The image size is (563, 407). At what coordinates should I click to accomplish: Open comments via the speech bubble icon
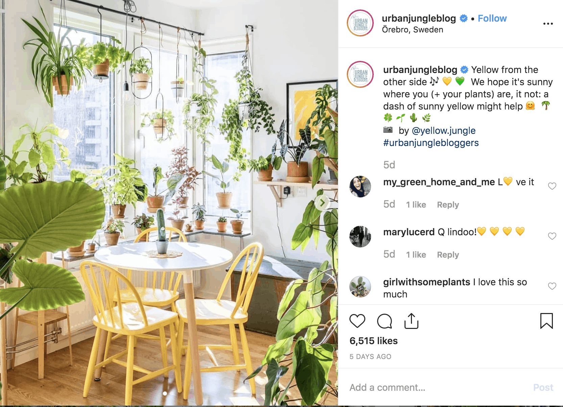pos(384,321)
